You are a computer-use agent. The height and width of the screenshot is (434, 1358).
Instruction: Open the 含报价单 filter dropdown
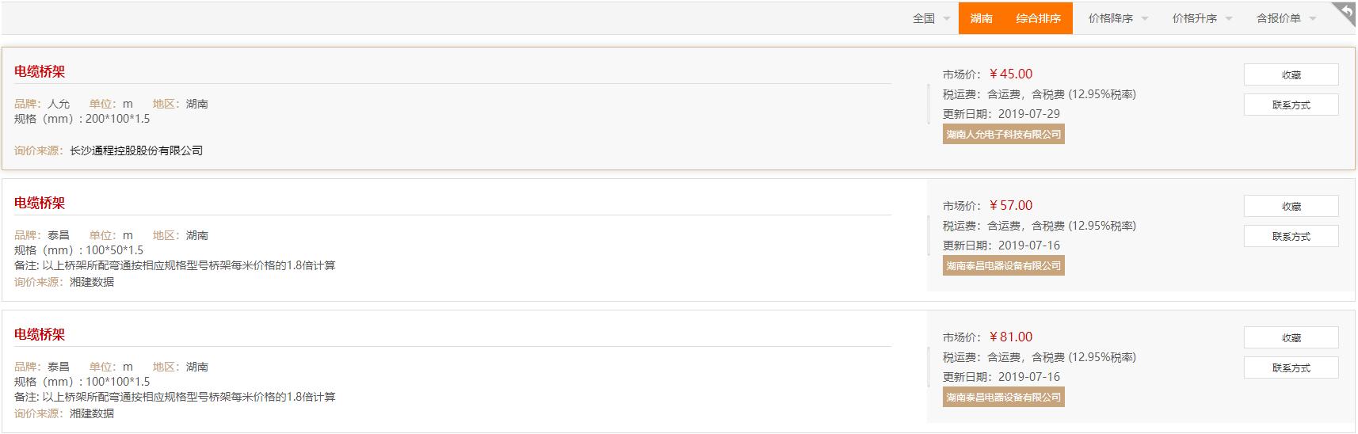coord(1286,18)
